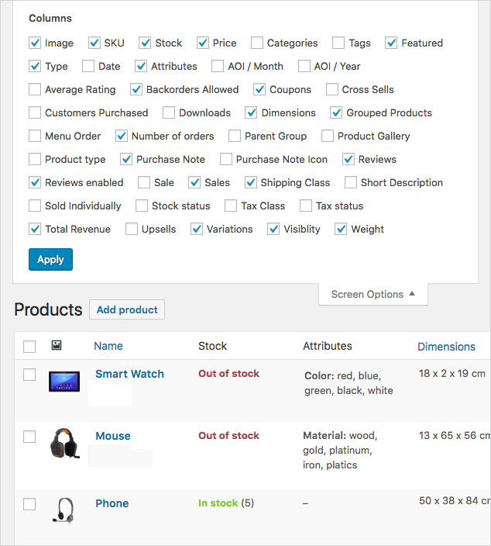Viewport: 491px width, 546px height.
Task: Enable the Categories column checkbox
Action: click(254, 43)
